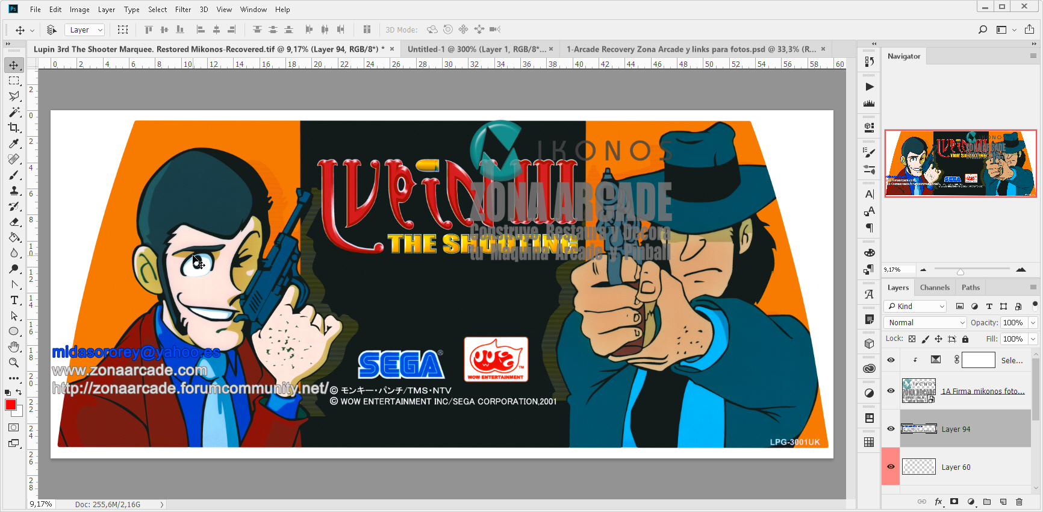Open the Filter menu
Screen dimensions: 1043x512
[x=183, y=10]
